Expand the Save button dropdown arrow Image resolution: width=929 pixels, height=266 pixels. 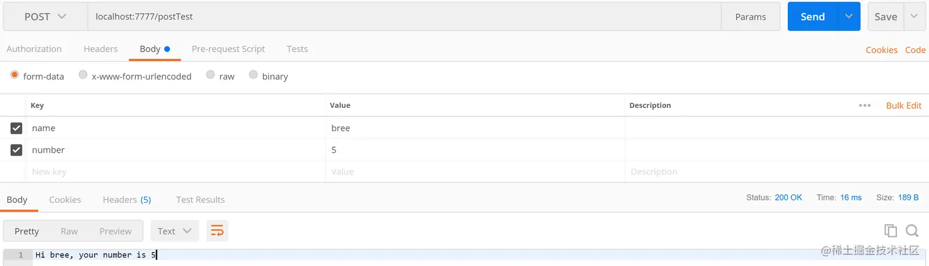(914, 17)
